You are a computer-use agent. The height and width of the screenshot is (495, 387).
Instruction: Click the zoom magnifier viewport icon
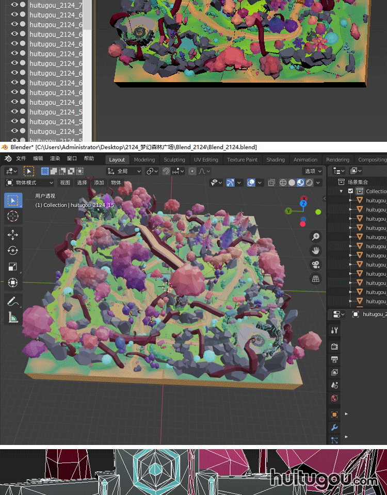click(316, 237)
